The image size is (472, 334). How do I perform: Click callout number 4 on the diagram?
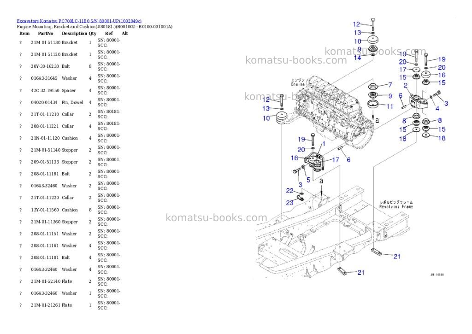coord(437,108)
